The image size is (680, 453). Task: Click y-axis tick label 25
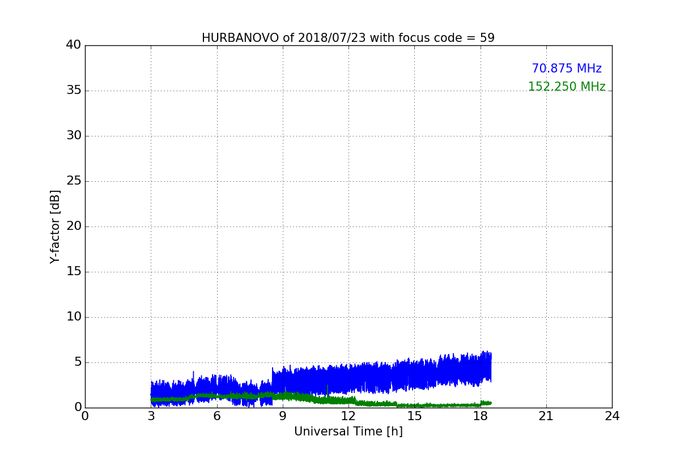pos(74,181)
